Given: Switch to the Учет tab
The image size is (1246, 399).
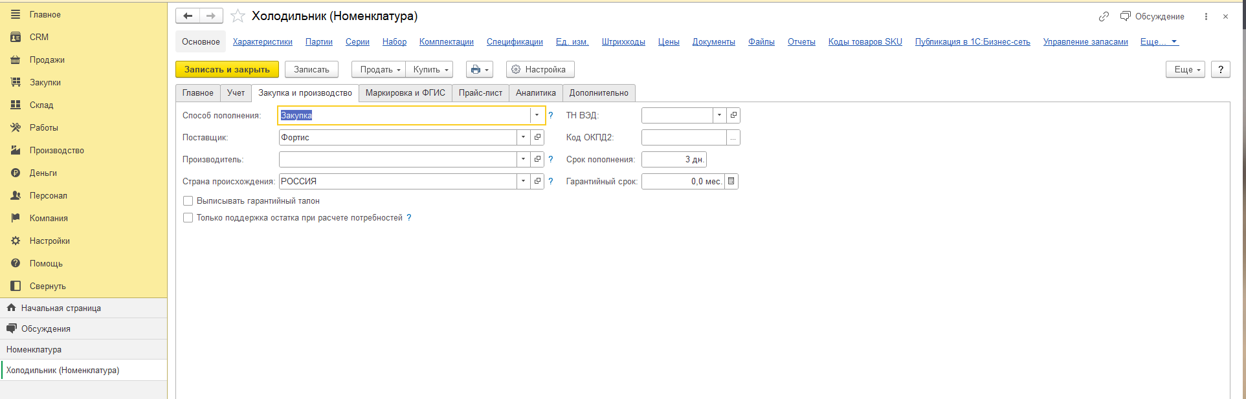Looking at the screenshot, I should tap(236, 93).
